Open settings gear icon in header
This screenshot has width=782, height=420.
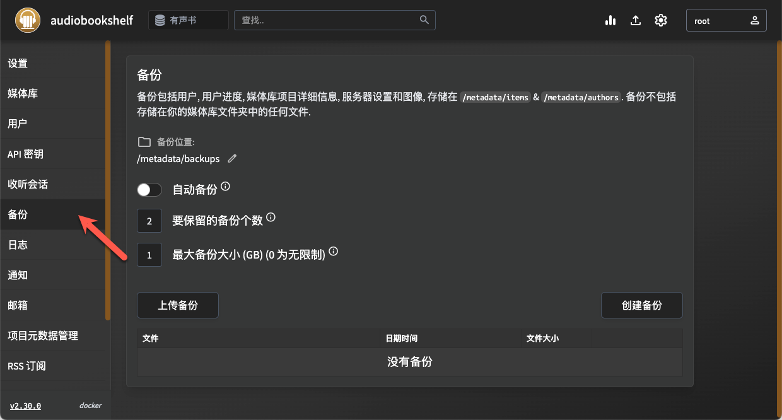tap(661, 20)
